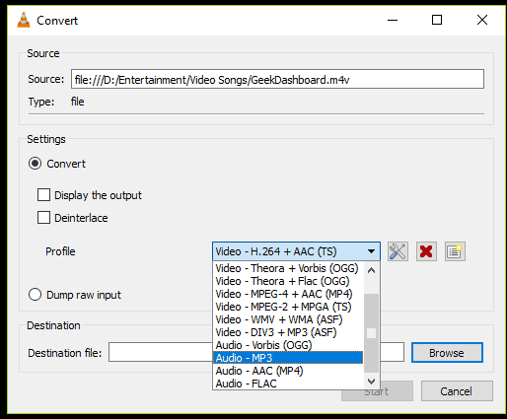
Task: Close the Convert dialog window
Action: (482, 20)
